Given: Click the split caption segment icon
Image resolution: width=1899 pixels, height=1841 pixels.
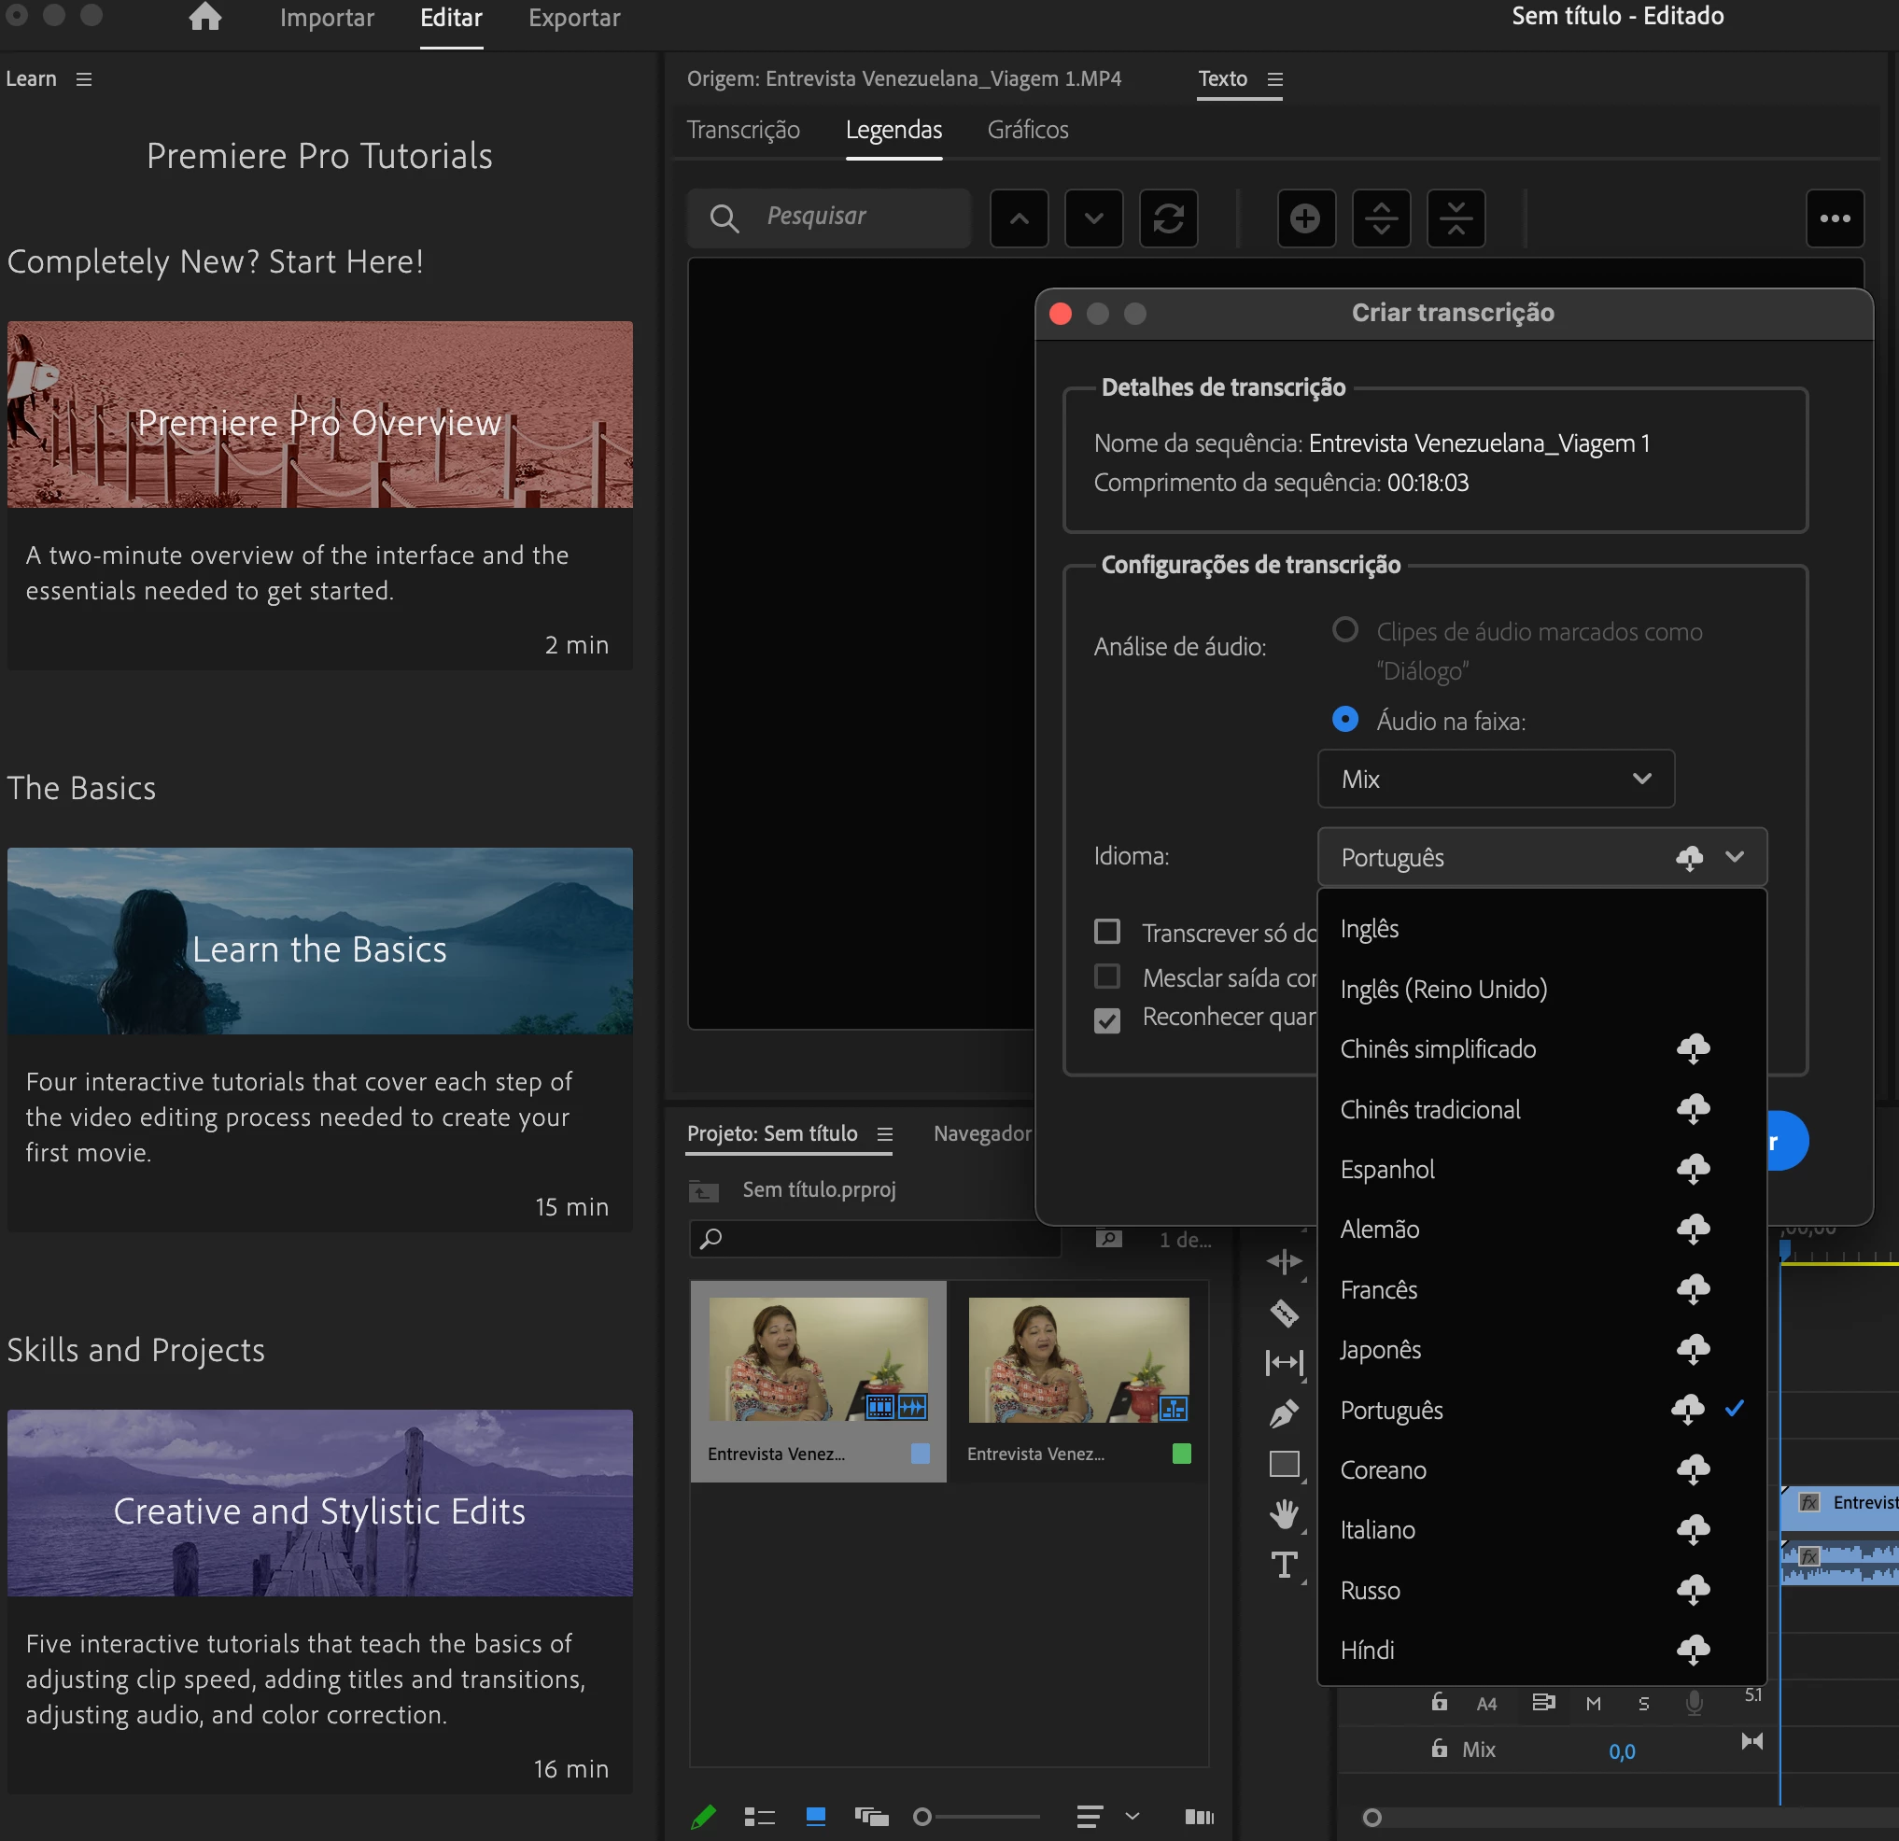Looking at the screenshot, I should 1381,218.
